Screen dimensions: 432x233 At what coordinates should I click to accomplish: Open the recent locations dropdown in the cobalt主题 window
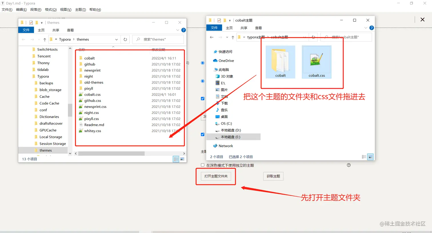[227, 37]
